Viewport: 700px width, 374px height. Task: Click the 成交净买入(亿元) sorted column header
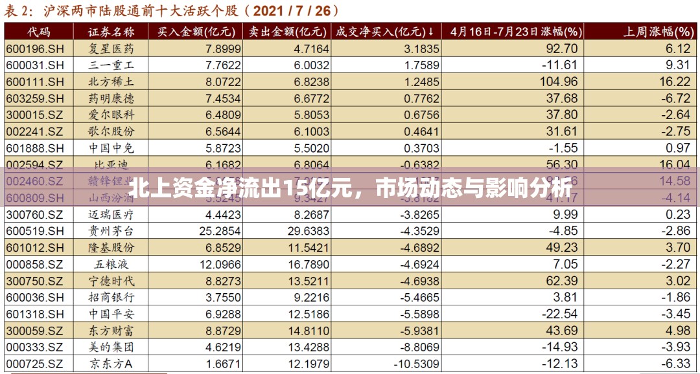[386, 32]
